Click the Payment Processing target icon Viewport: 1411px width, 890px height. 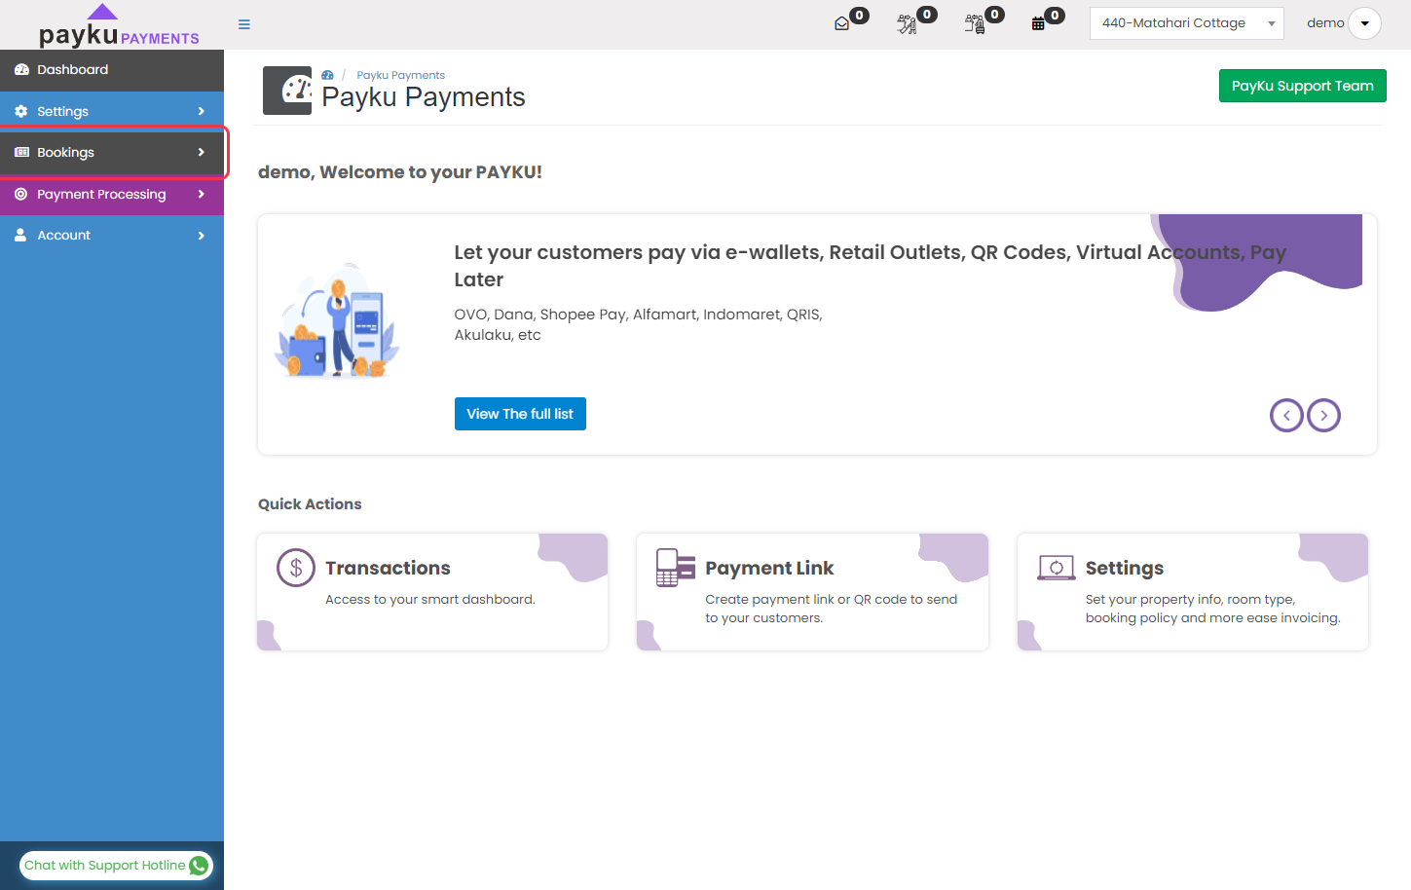(21, 194)
